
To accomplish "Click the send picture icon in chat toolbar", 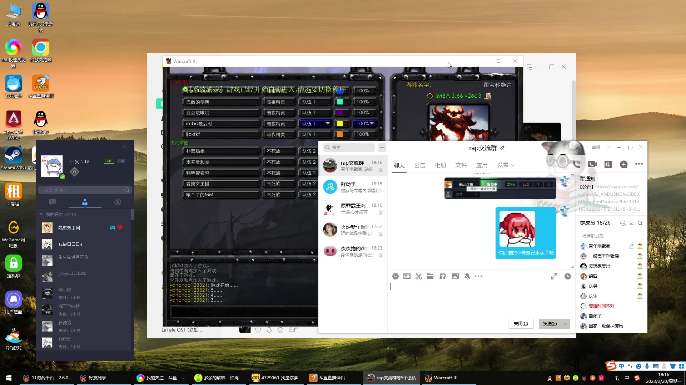I will click(455, 276).
